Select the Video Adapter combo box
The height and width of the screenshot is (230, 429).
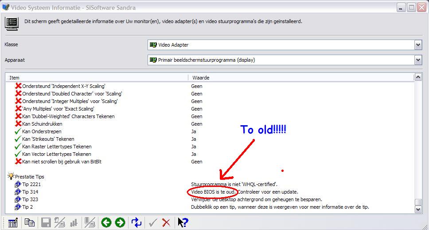(x=281, y=45)
